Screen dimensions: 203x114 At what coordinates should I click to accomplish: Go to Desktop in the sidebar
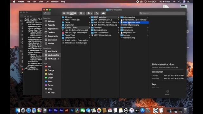pos(51,32)
